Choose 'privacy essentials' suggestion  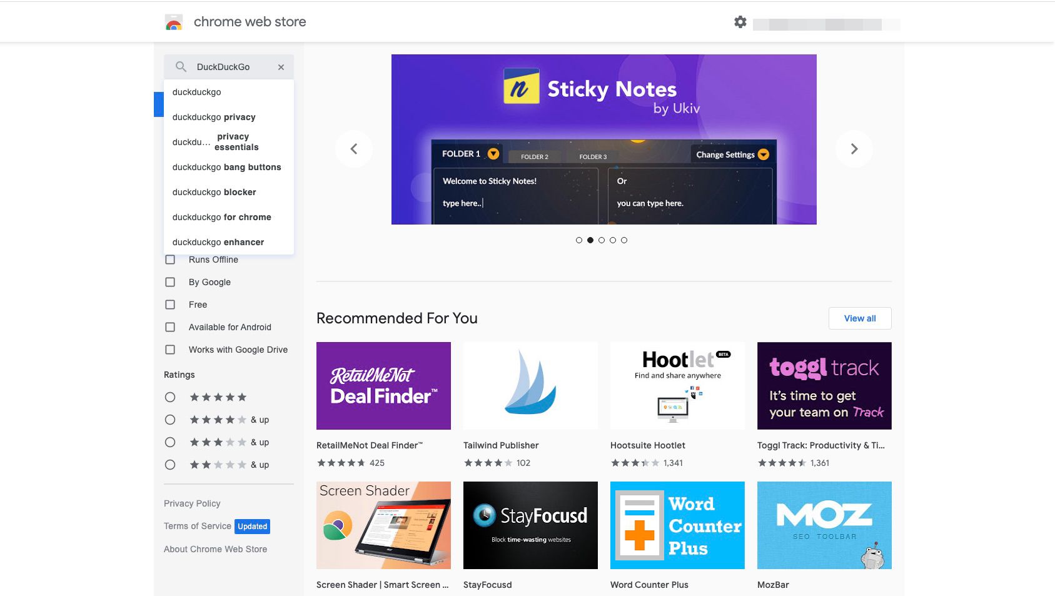tap(229, 142)
